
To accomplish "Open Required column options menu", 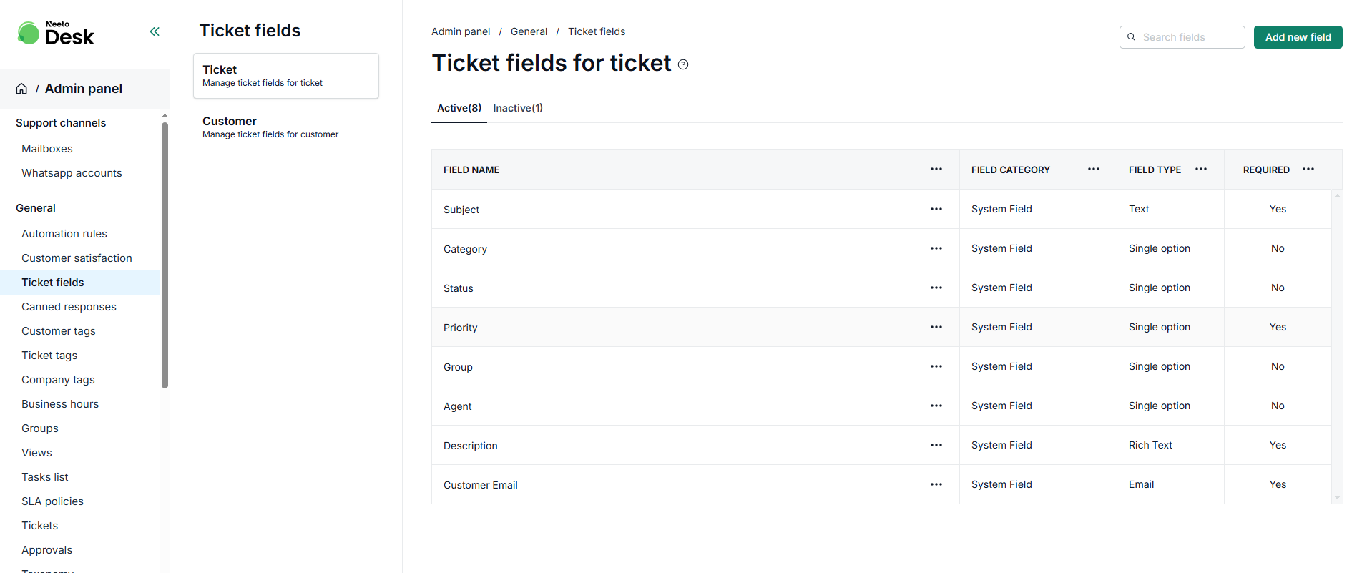I will (1308, 169).
